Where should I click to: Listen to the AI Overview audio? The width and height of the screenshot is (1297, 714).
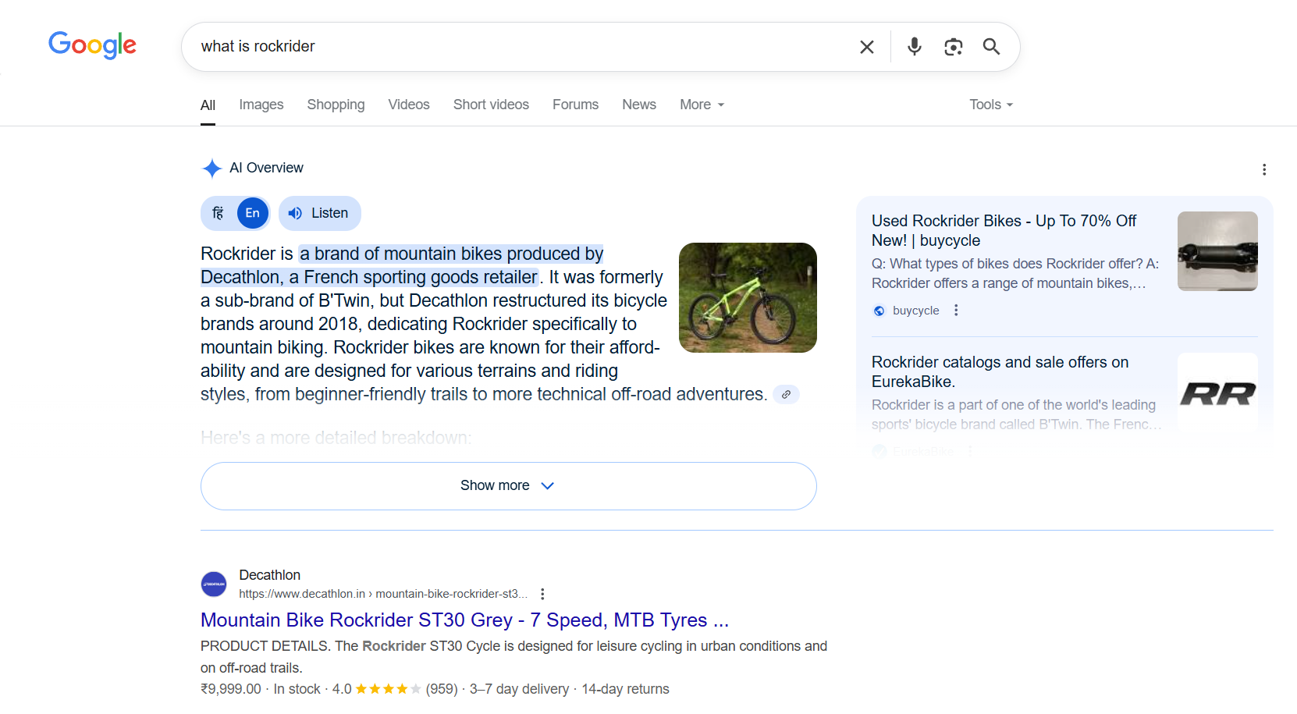319,213
